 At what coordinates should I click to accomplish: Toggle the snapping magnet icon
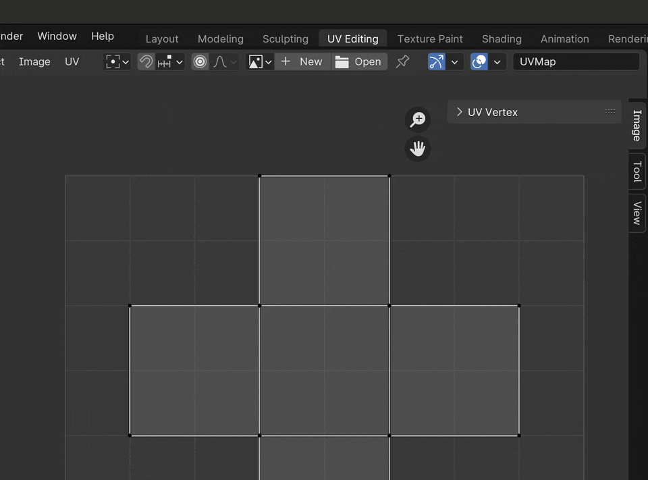click(x=146, y=62)
